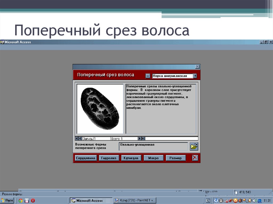Open the Opera browser tray icon
The height and width of the screenshot is (204, 273).
coord(236,200)
